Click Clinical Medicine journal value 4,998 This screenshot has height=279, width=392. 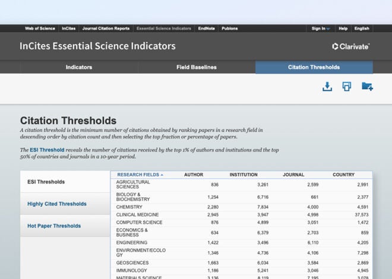coord(313,215)
